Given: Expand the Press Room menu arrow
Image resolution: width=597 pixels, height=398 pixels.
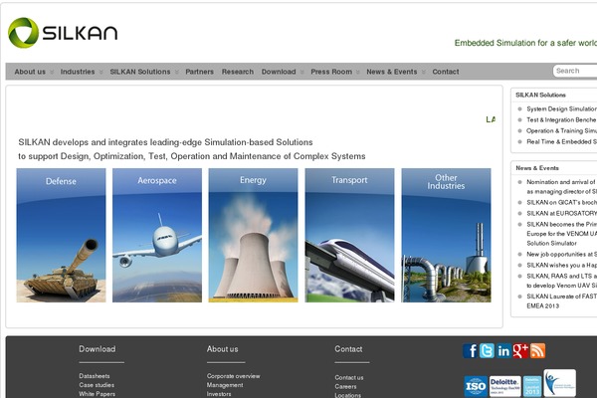Looking at the screenshot, I should pyautogui.click(x=358, y=72).
